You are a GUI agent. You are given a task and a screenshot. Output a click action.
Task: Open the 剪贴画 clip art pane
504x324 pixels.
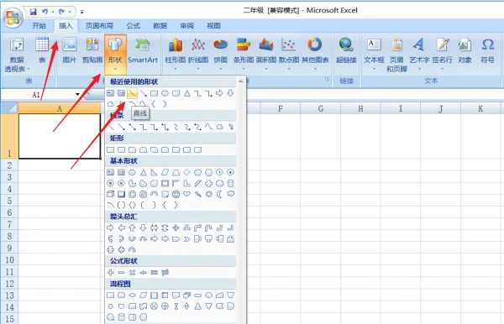click(x=92, y=50)
